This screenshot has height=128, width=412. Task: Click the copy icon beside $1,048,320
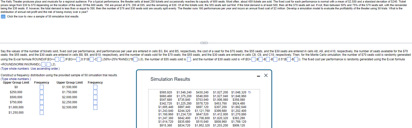tap(249, 92)
